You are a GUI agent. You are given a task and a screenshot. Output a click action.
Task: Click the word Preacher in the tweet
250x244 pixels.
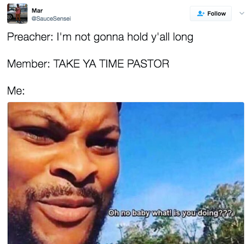tap(29, 37)
